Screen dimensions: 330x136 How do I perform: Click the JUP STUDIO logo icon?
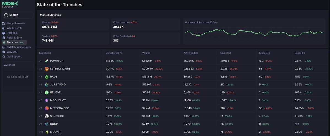(47, 85)
